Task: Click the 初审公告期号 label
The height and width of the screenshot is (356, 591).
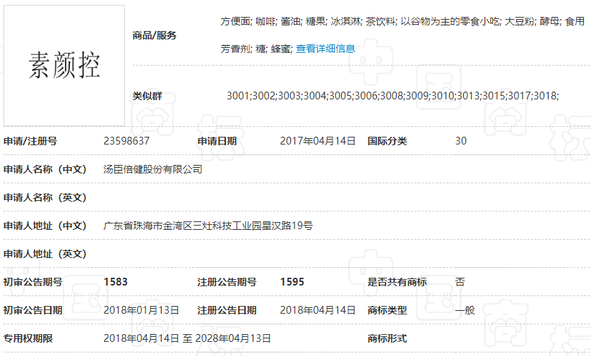Action: pos(33,282)
